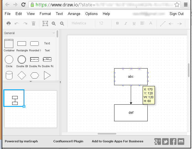This screenshot has height=149, width=192.
Task: Open the Format menu
Action: tap(45, 14)
